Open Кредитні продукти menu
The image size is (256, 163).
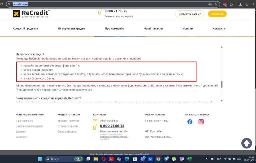pos(25,29)
